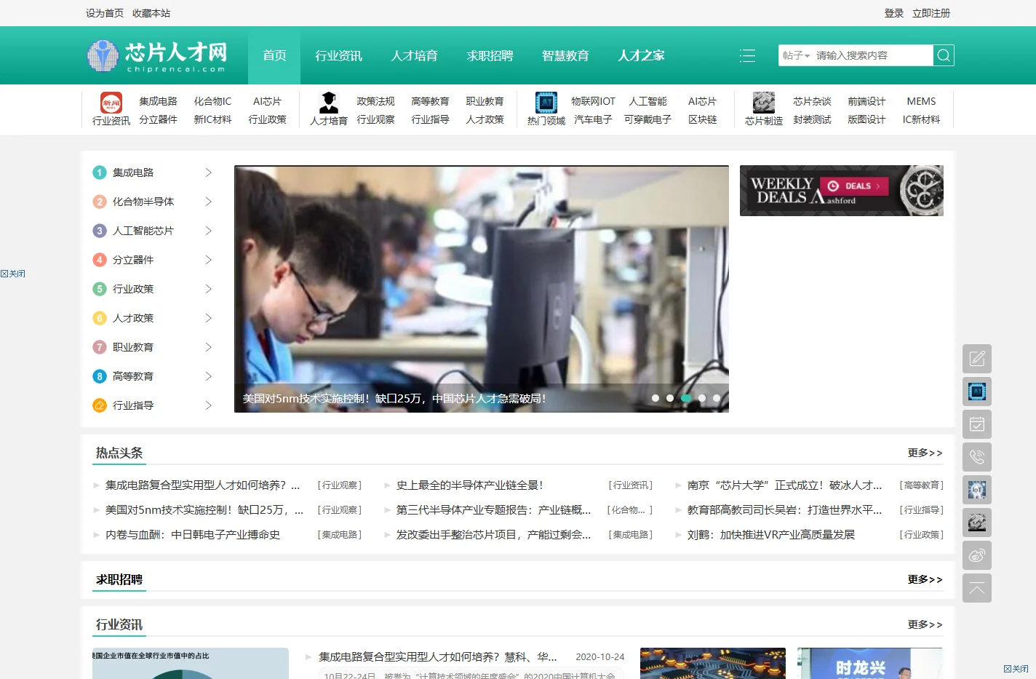Open 更多>> in the 求职招聘 section
The width and height of the screenshot is (1036, 679).
pyautogui.click(x=925, y=579)
